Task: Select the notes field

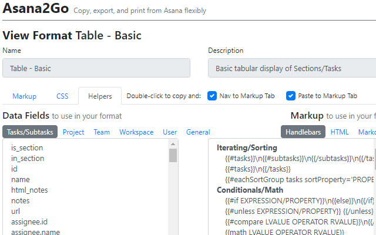Action: coord(21,200)
